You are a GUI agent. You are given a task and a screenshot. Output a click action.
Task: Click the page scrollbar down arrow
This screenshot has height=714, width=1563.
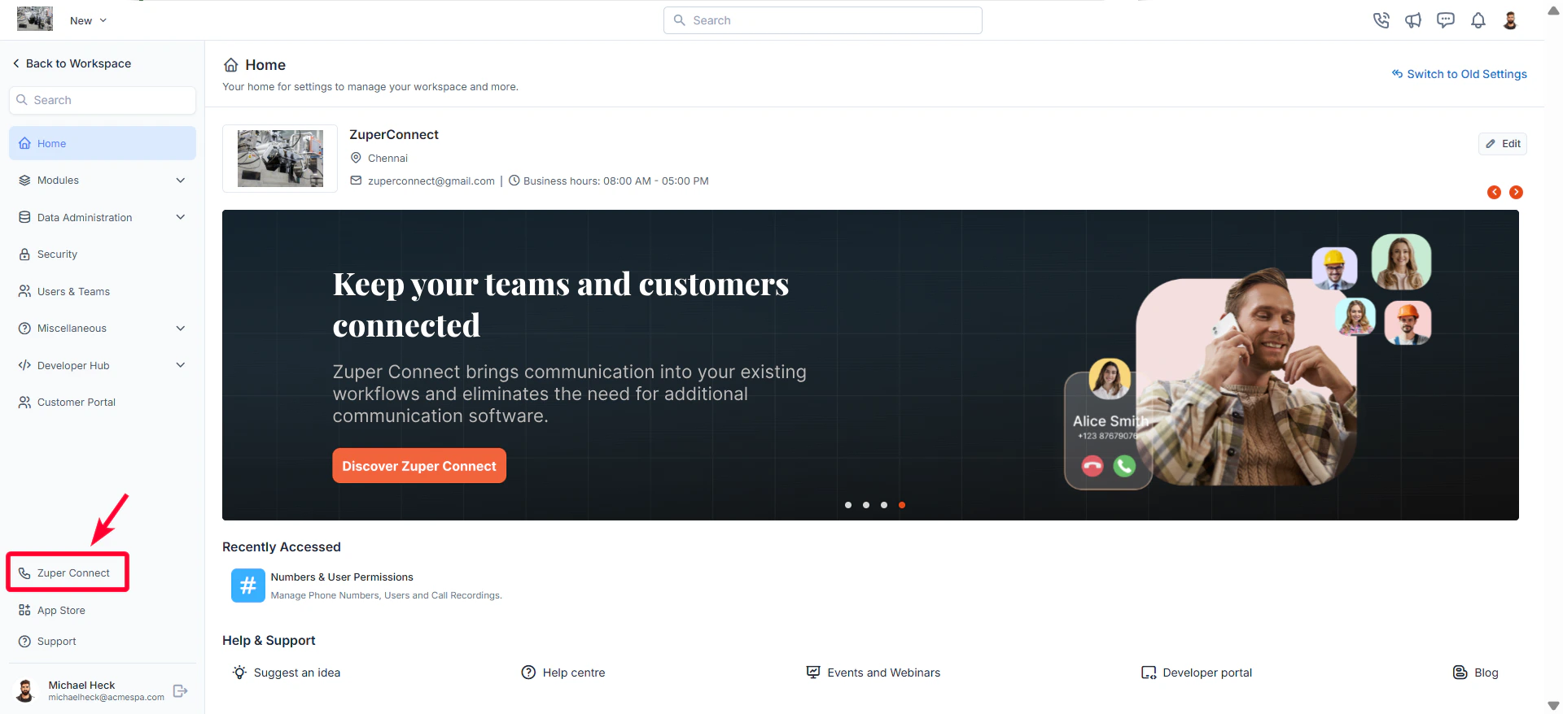click(1553, 706)
